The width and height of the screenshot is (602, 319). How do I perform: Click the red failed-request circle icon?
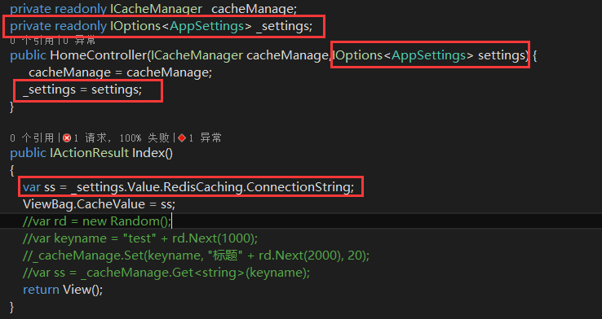click(x=67, y=138)
